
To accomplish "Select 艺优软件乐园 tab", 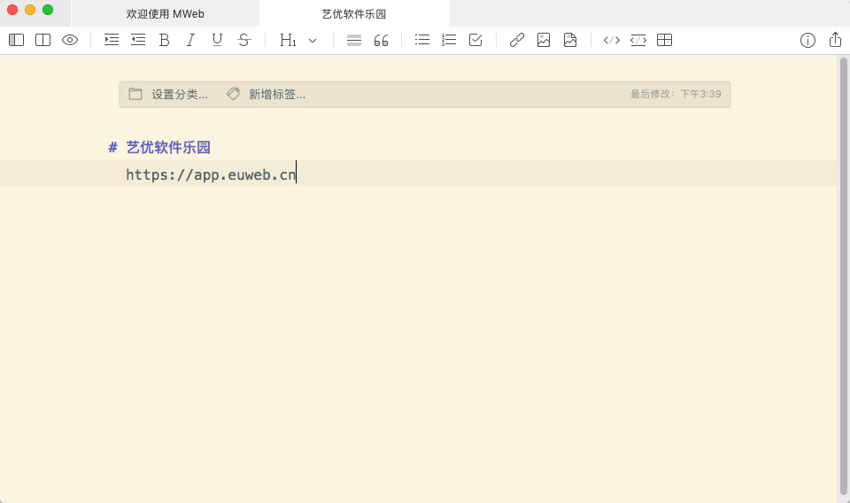I will [354, 14].
